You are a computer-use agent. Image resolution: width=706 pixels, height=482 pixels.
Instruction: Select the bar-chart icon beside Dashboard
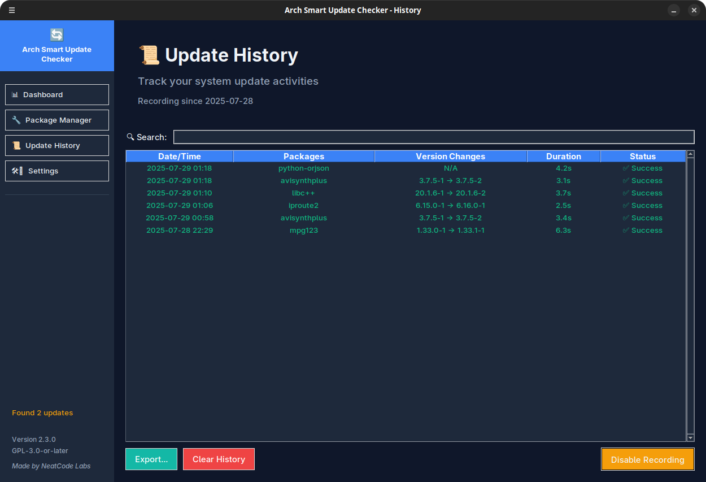(x=16, y=94)
